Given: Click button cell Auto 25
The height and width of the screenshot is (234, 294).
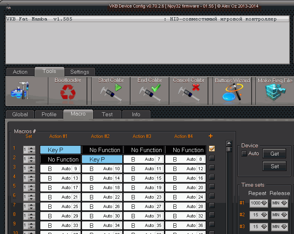Looking at the screenshot, I should pos(61,206).
